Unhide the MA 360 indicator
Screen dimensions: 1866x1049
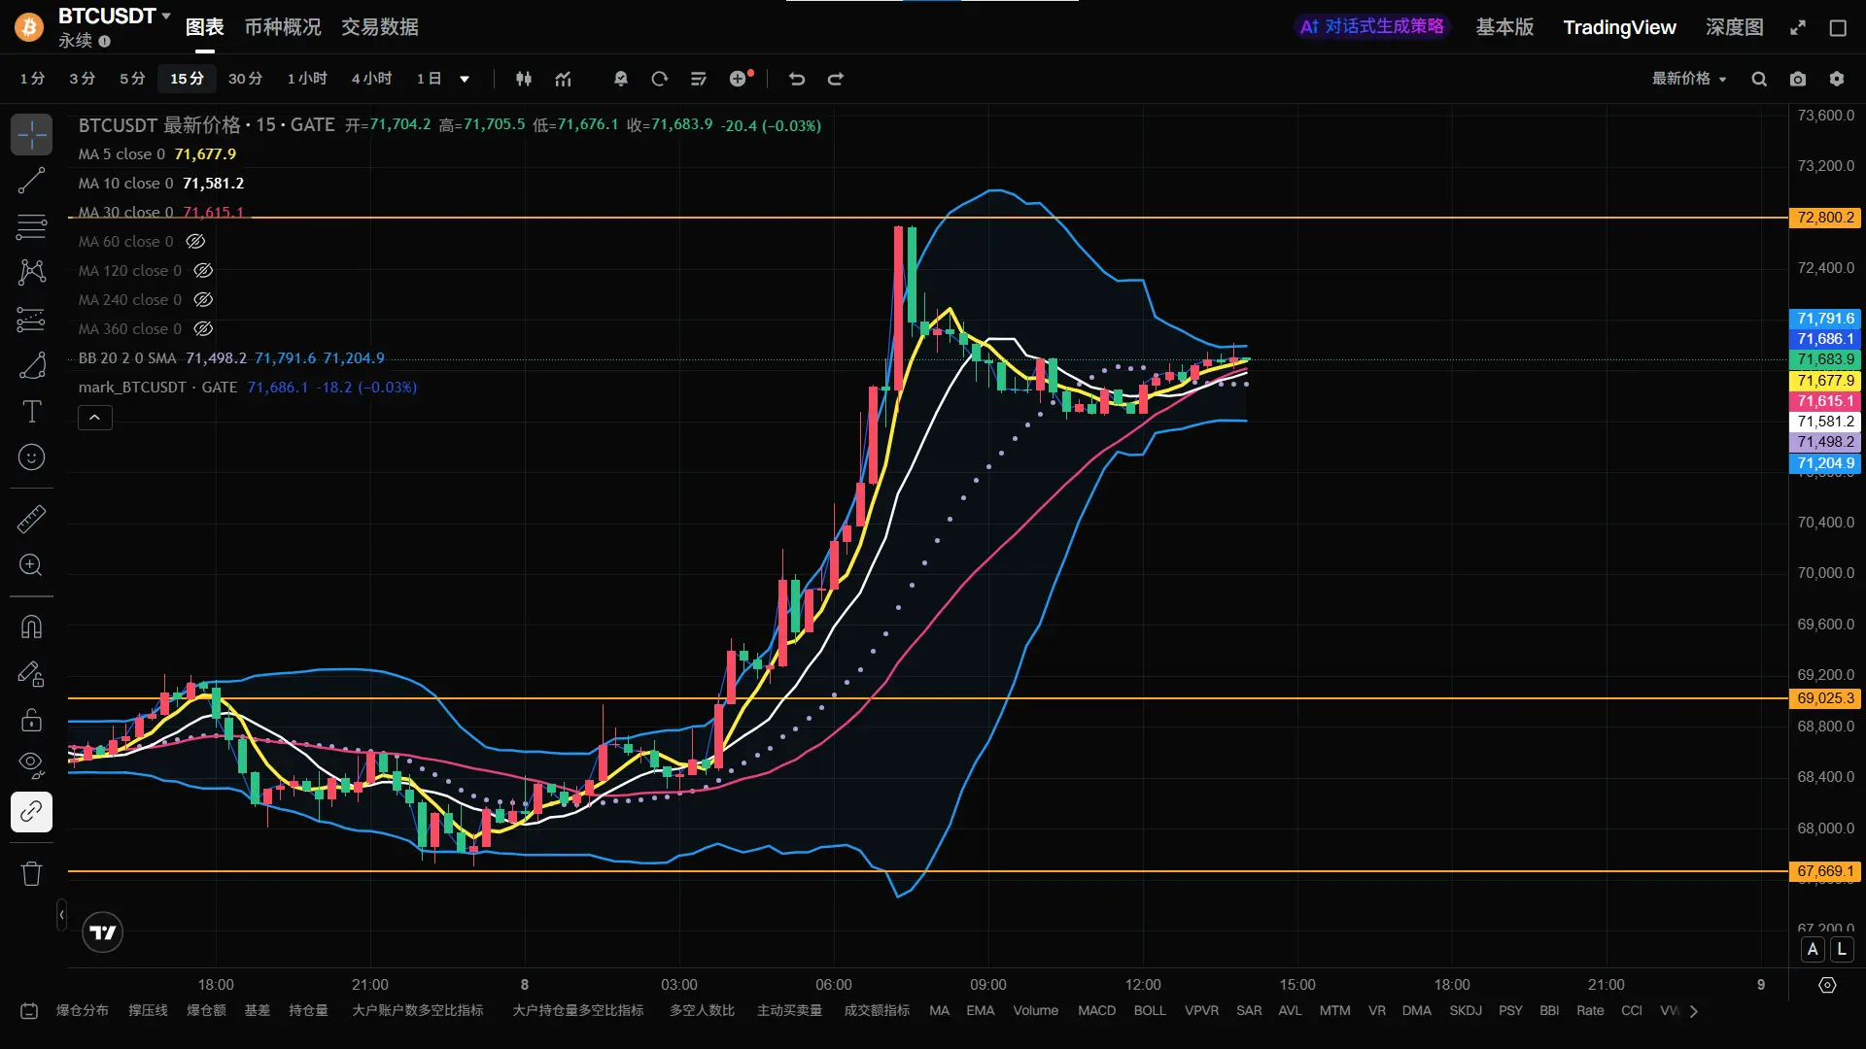tap(203, 328)
